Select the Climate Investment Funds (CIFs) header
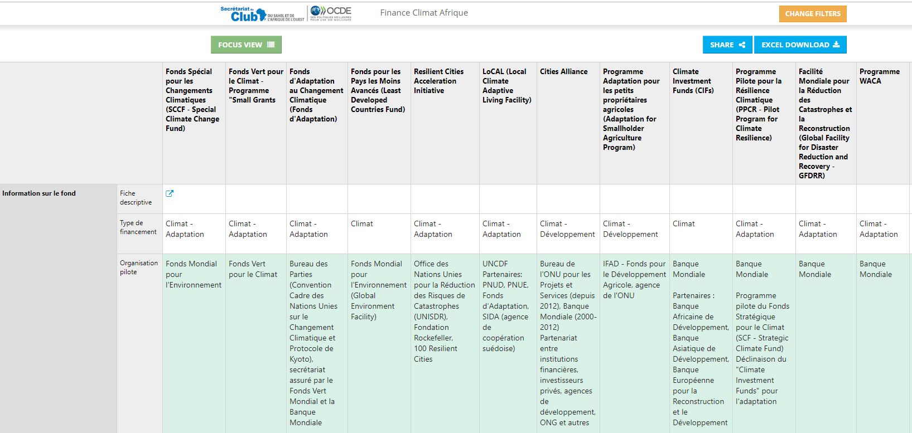This screenshot has height=433, width=912. tap(693, 81)
